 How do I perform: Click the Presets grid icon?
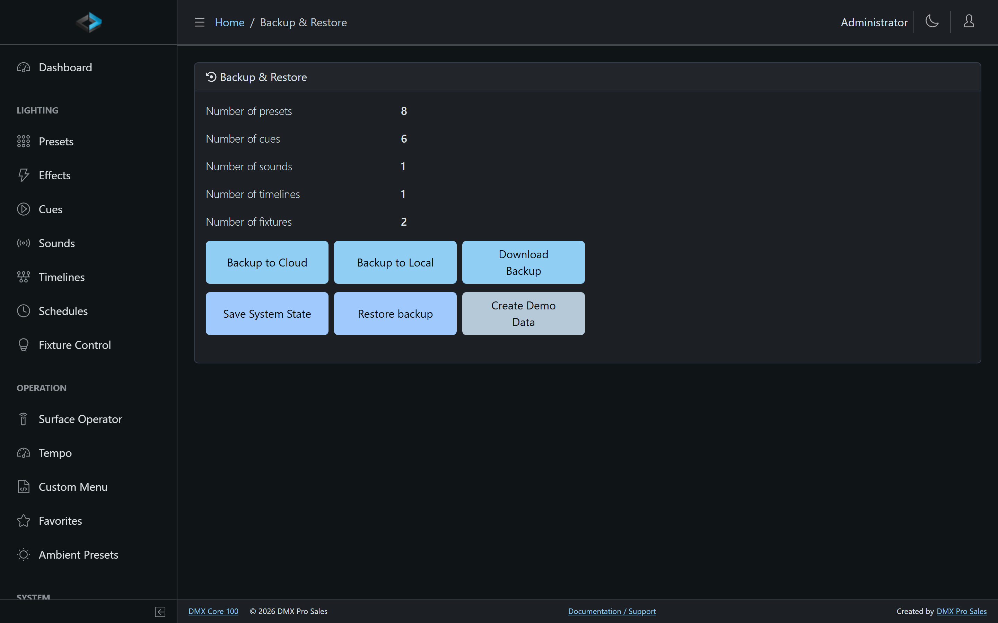24,141
